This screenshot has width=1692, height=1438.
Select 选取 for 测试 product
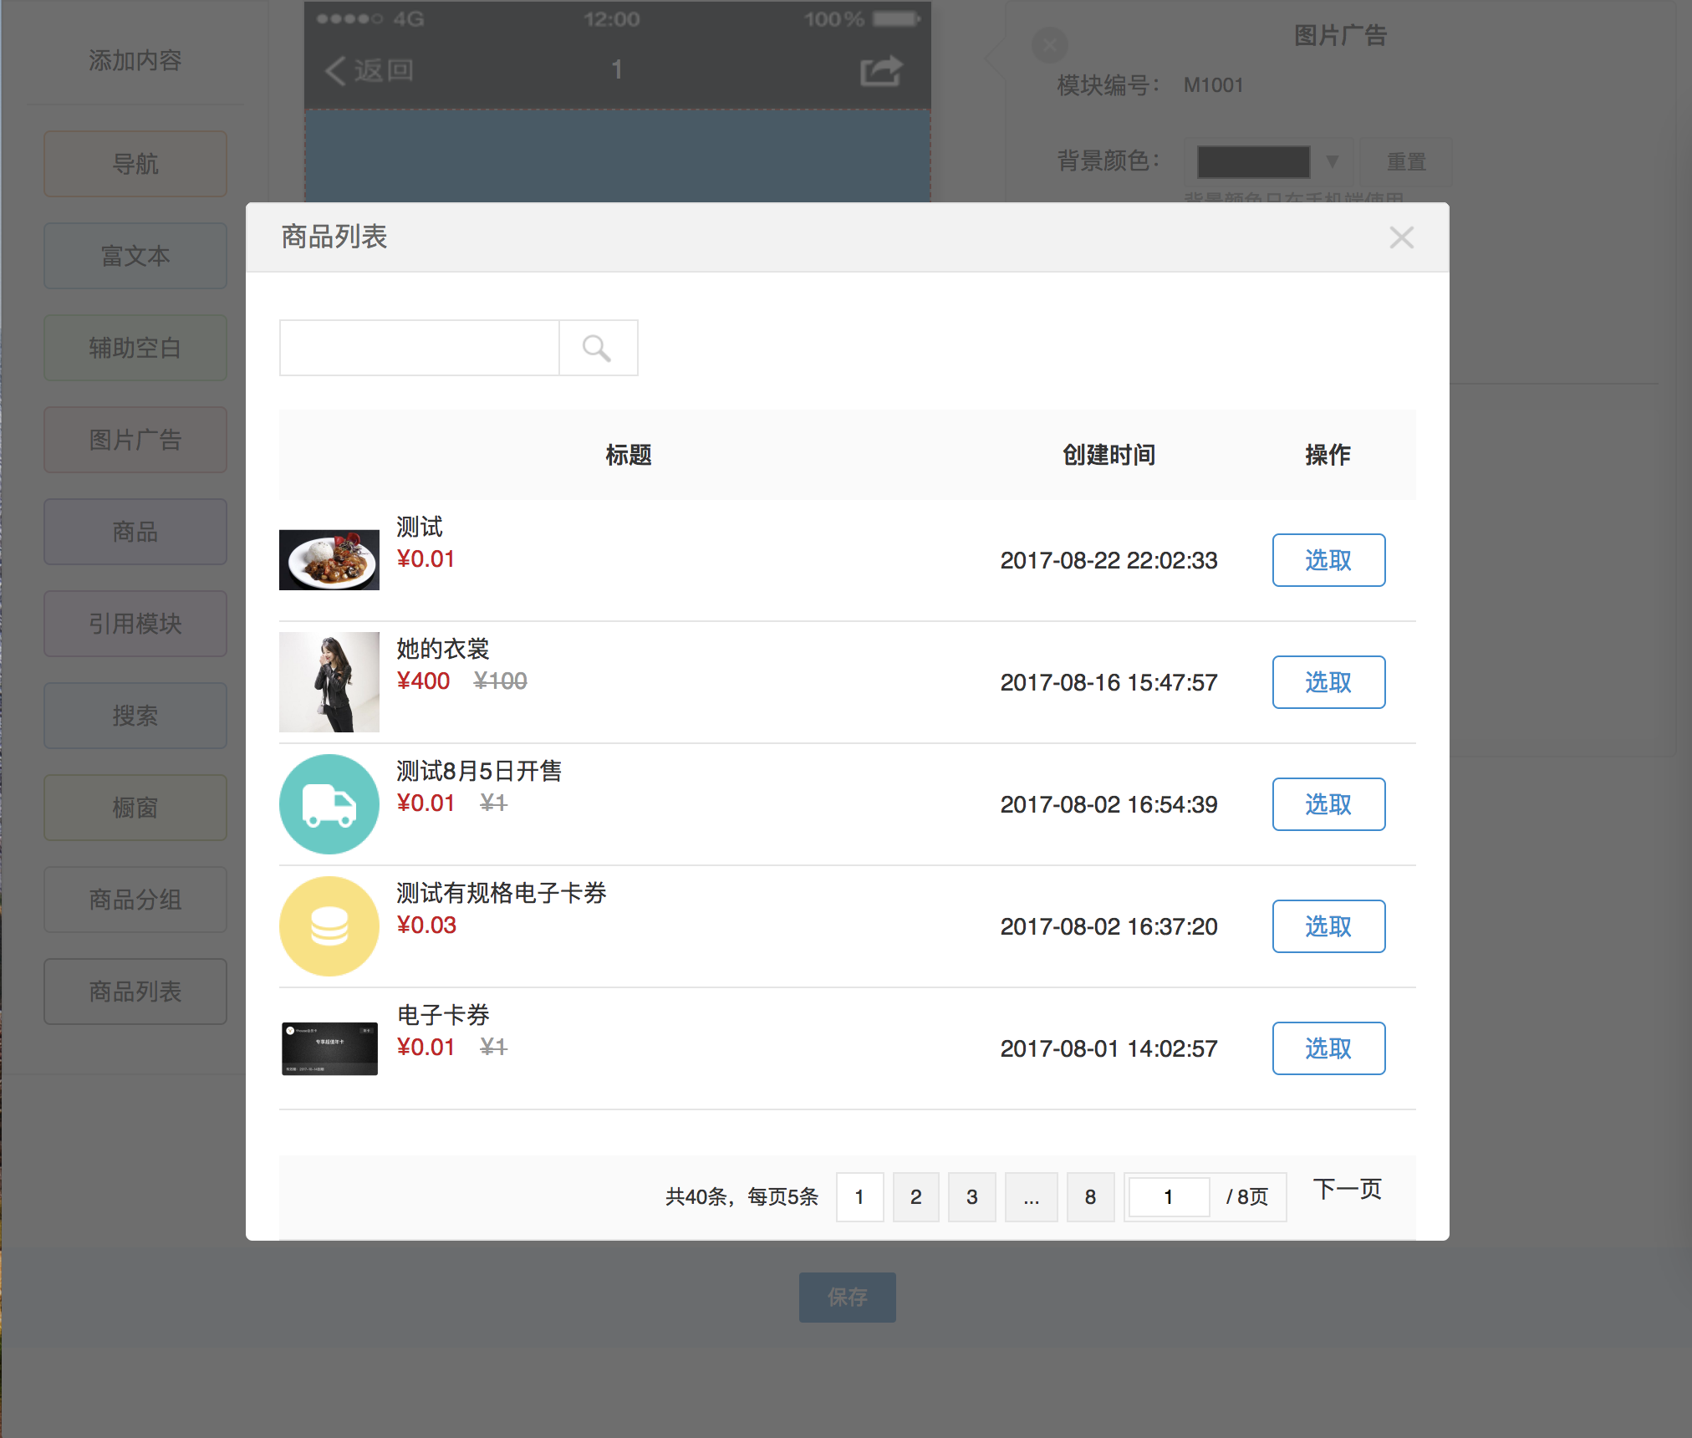coord(1328,560)
